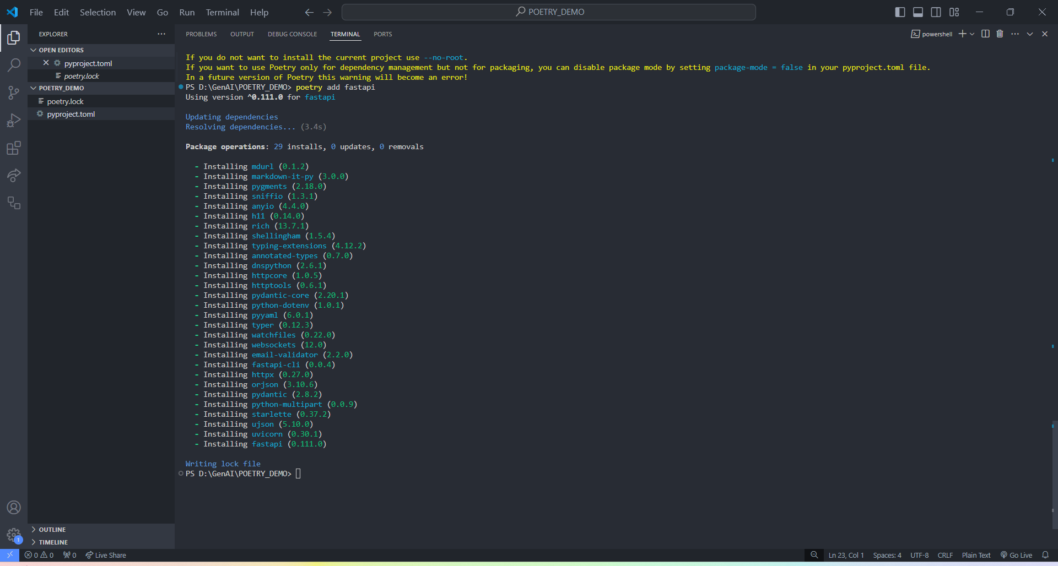1058x566 pixels.
Task: Go forward with the navigation arrow
Action: point(327,12)
